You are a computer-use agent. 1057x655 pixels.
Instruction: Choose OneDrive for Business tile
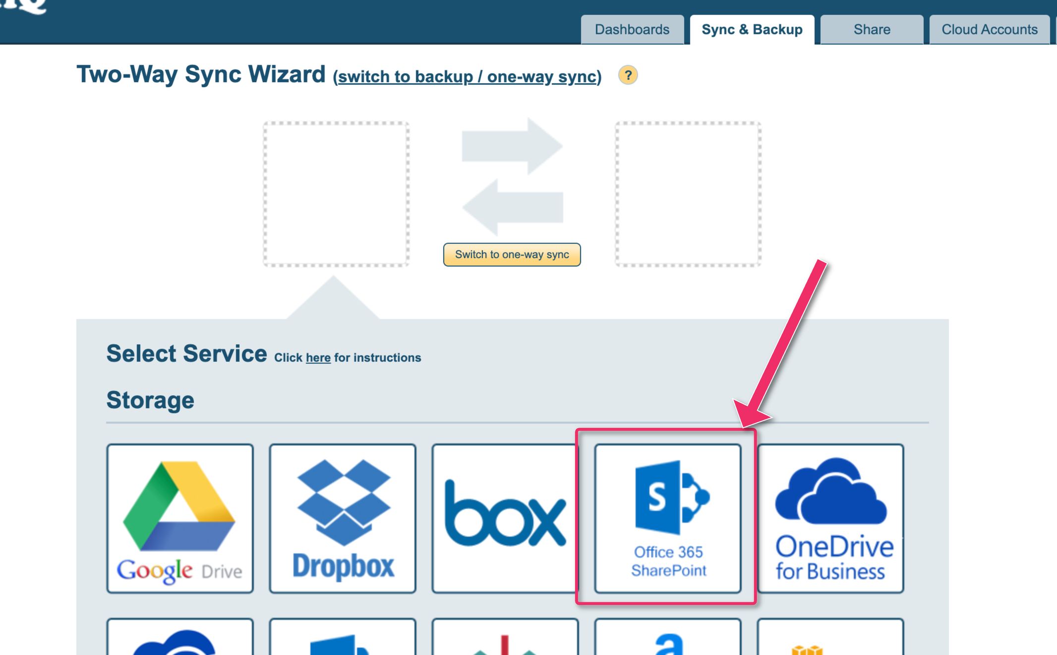pyautogui.click(x=830, y=518)
